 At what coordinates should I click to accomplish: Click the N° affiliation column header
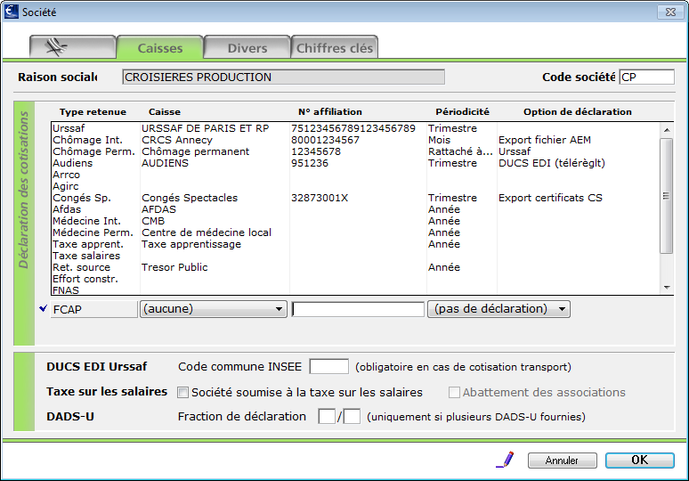(330, 111)
